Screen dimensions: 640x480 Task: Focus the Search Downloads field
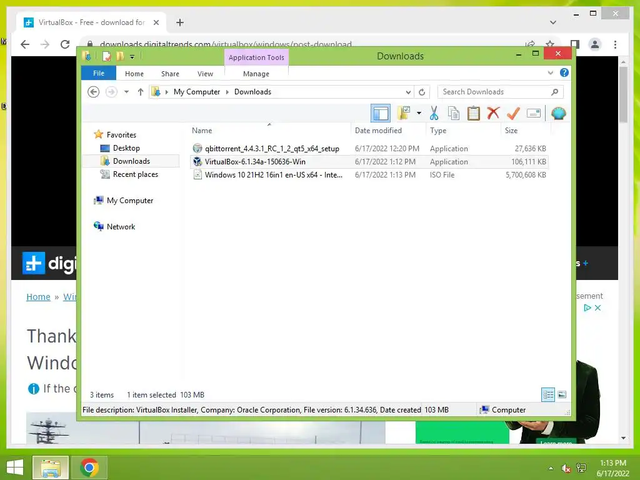(x=501, y=92)
